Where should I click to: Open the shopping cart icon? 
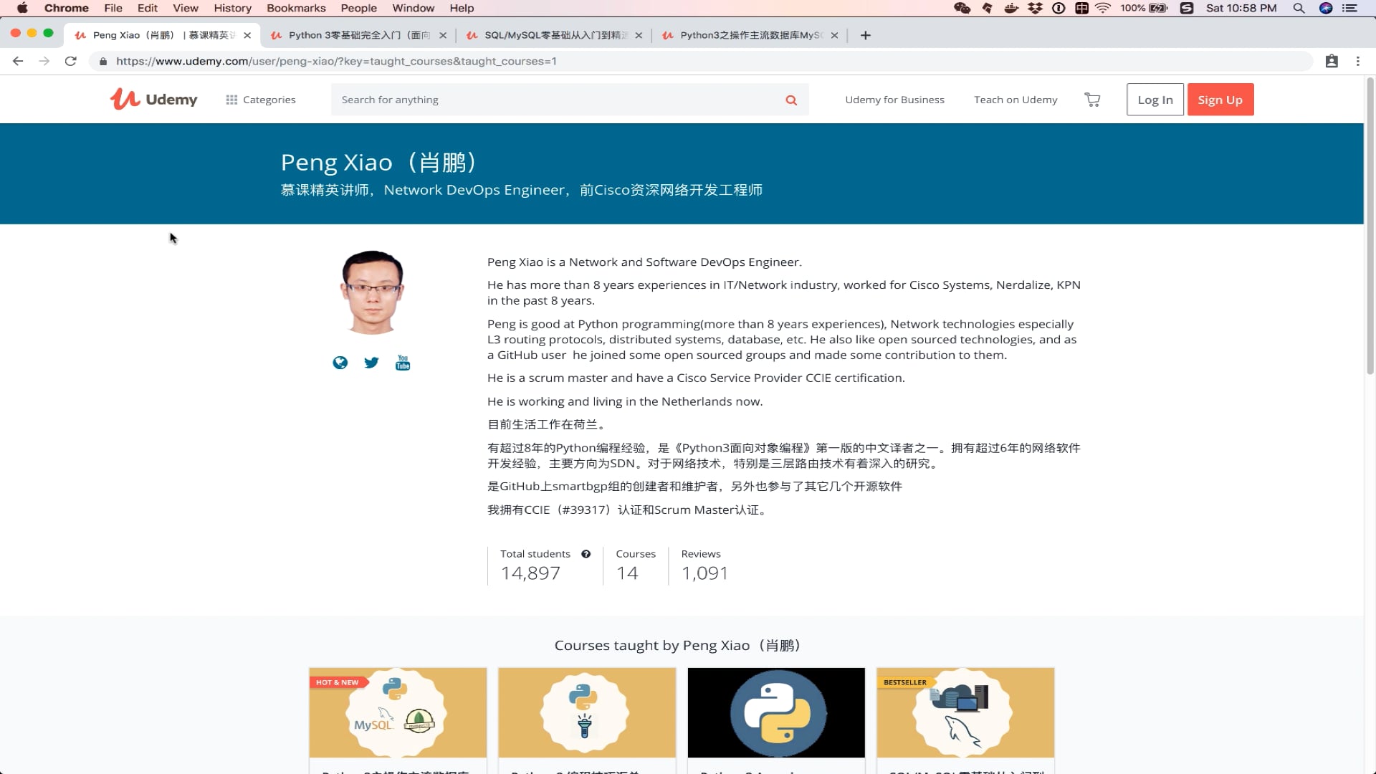1092,100
